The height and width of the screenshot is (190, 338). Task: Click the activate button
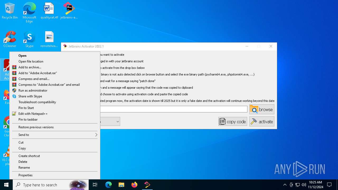coord(262,121)
